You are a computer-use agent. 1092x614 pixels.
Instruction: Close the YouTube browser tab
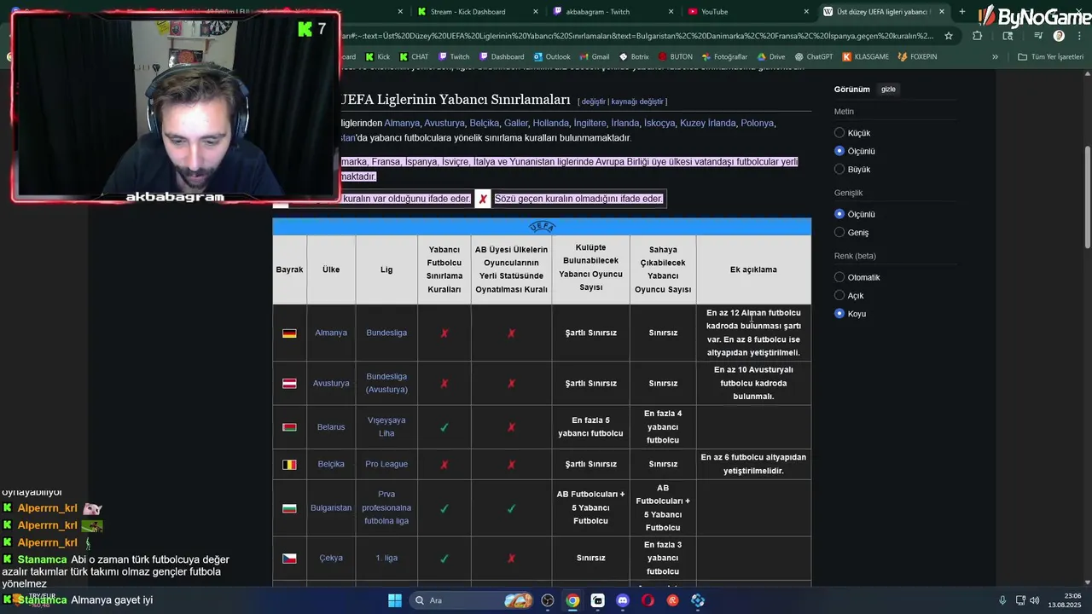coord(806,12)
